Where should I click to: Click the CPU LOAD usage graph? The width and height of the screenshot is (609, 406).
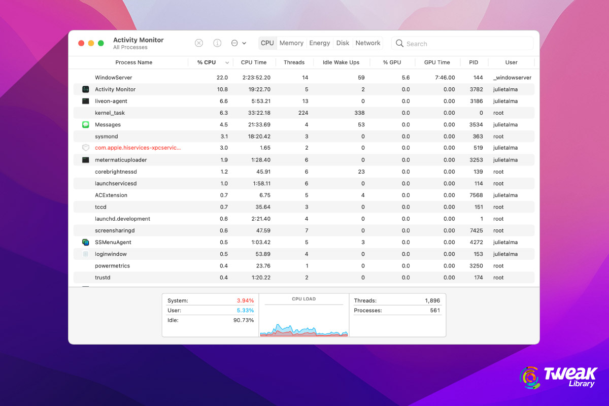[x=303, y=315]
